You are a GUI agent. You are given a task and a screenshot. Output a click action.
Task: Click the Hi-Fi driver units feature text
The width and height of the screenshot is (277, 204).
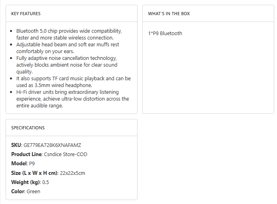pos(72,99)
